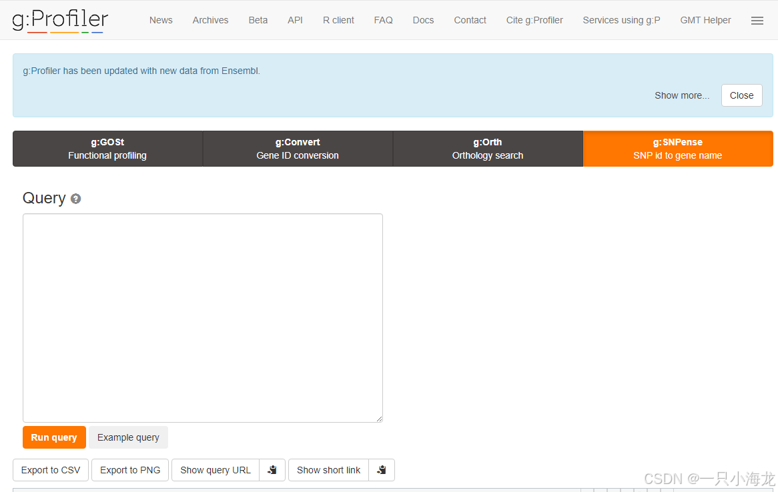This screenshot has height=492, width=778.
Task: Open the Archives menu item
Action: 210,21
